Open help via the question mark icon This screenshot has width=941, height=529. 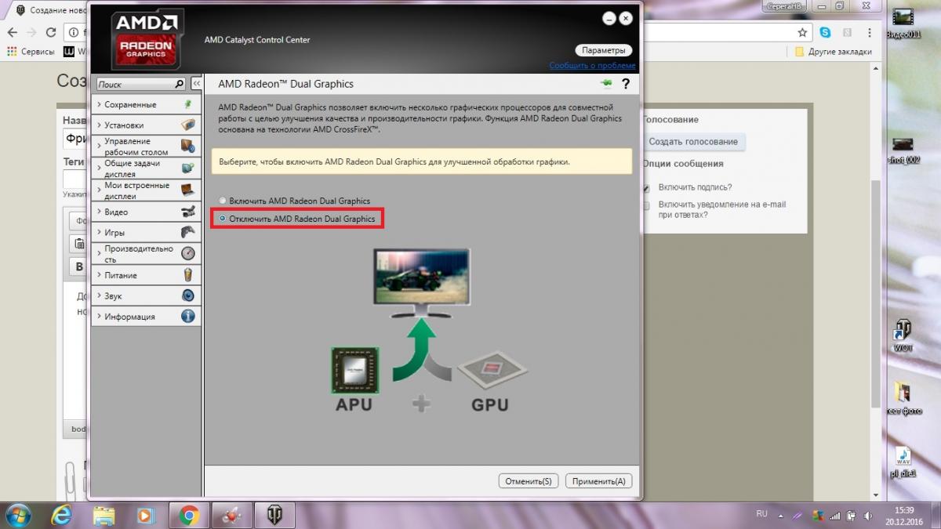[626, 84]
